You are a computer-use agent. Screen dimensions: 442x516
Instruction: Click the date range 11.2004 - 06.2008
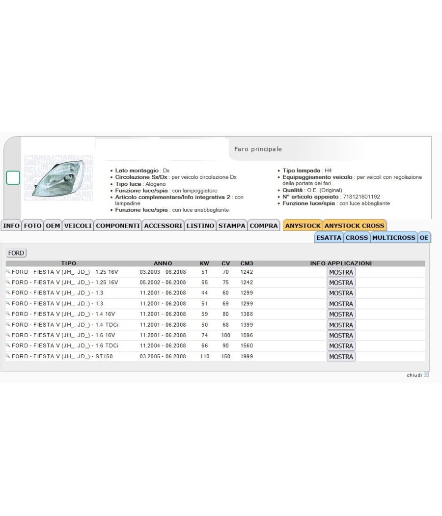163,345
